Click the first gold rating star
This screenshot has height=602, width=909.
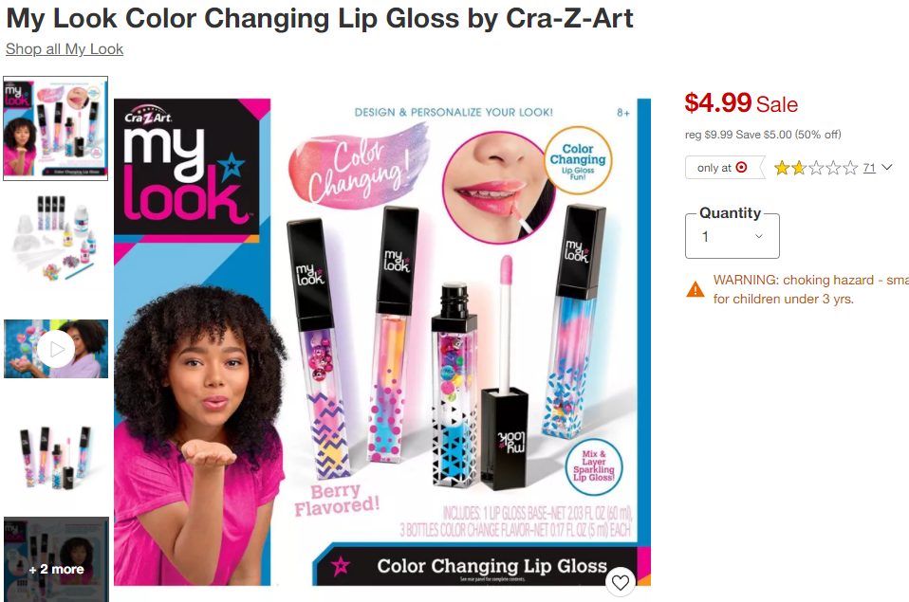click(782, 168)
